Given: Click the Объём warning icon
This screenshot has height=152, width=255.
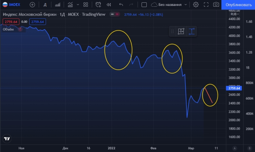Looking at the screenshot, I should click(x=20, y=29).
